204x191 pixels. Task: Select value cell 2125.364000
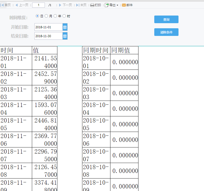click(x=45, y=93)
